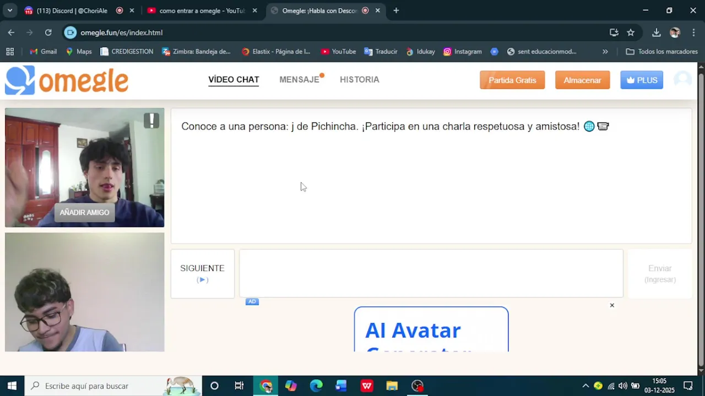Click the AD label badge

pyautogui.click(x=252, y=301)
